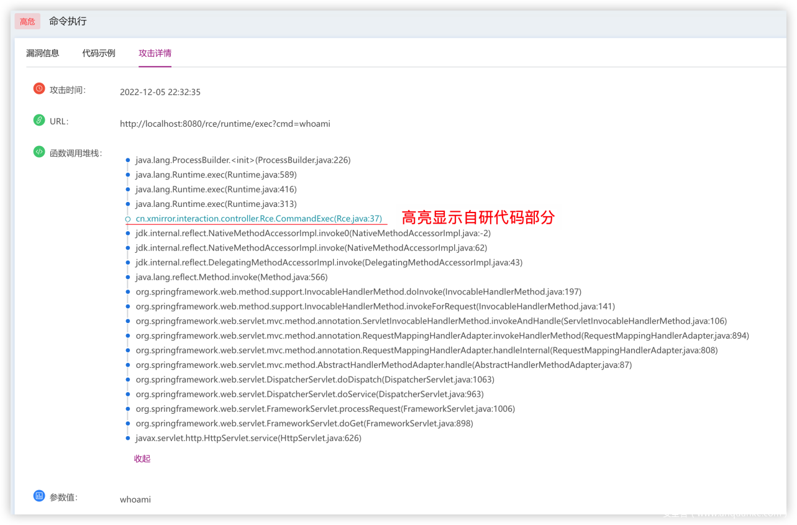Screen dimensions: 797x525
Task: Open the highlighted Rce.CommandExec(Rce.java:37) stack frame
Action: (259, 219)
